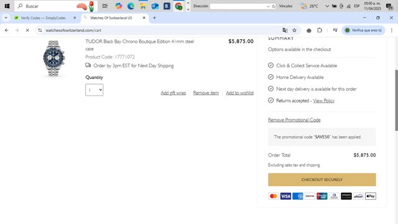Click Add gift wrap link
This screenshot has height=224, width=398.
[174, 93]
